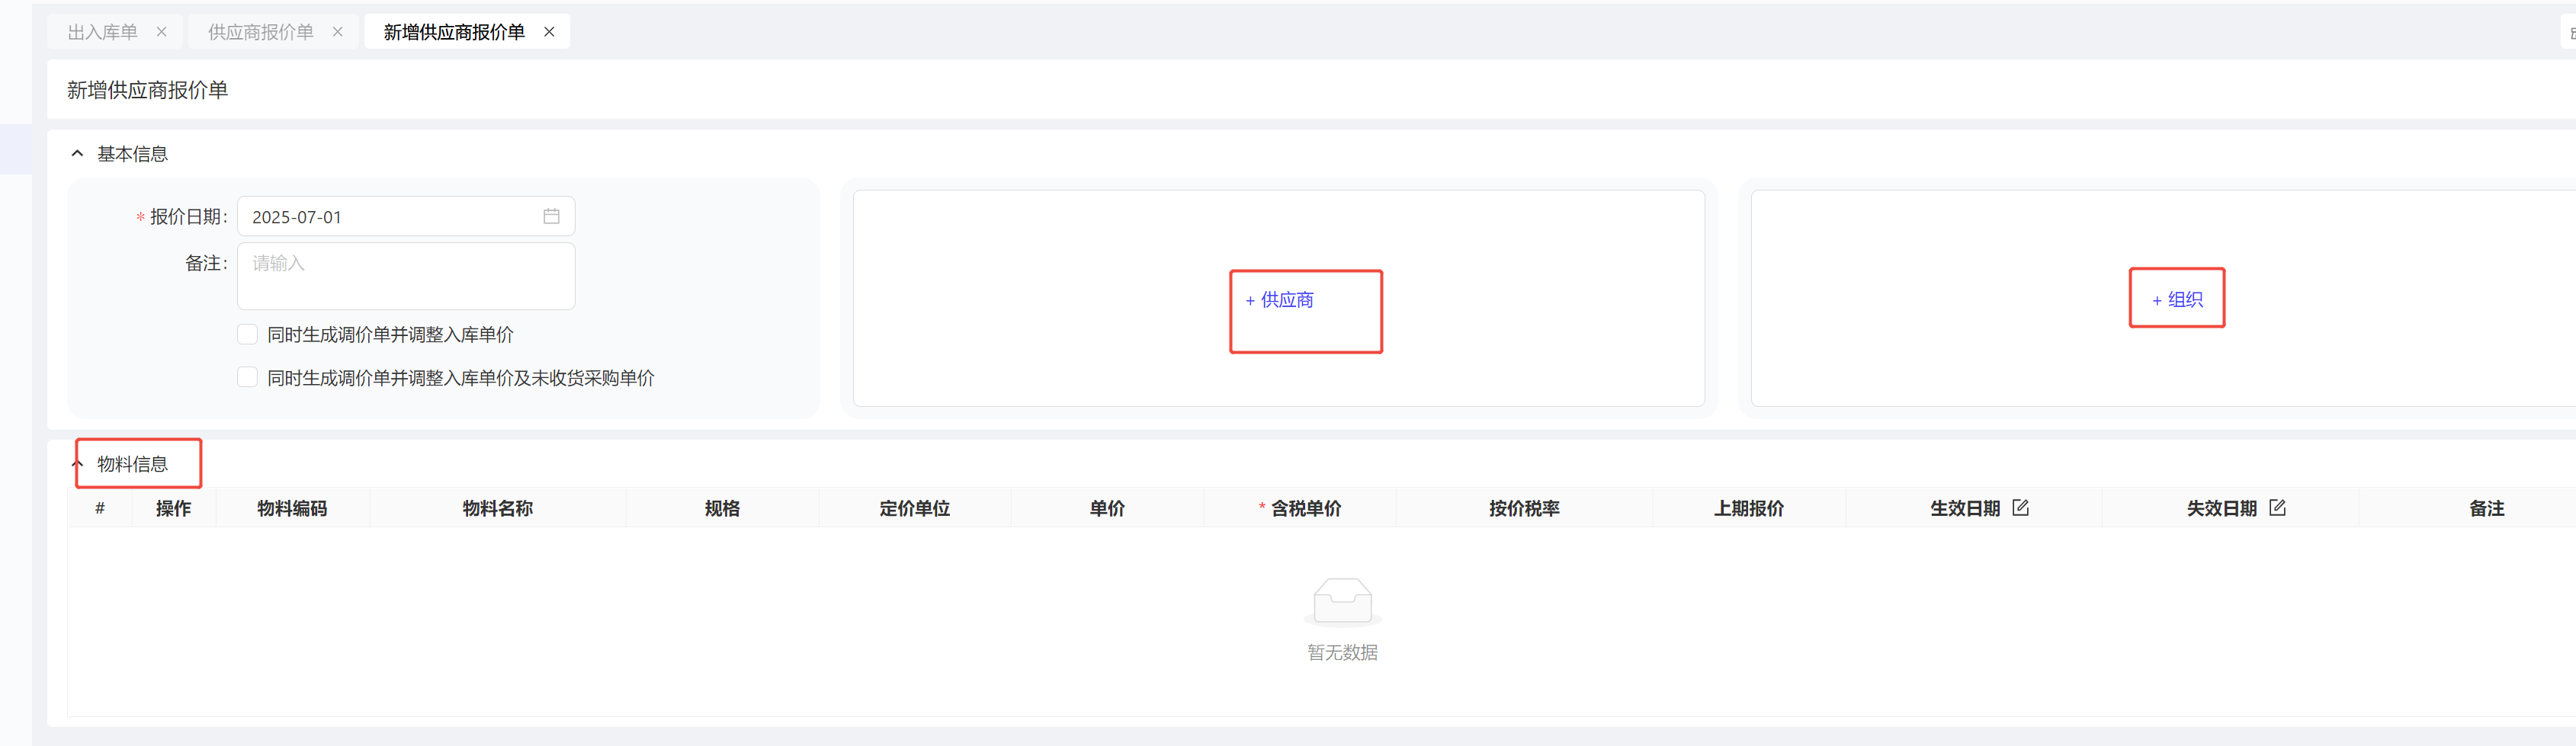Close the 出入库单 tab

[162, 32]
